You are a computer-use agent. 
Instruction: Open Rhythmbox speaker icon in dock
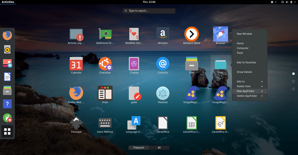click(7, 49)
